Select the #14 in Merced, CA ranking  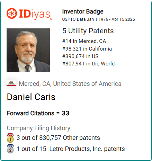pyautogui.click(x=84, y=41)
